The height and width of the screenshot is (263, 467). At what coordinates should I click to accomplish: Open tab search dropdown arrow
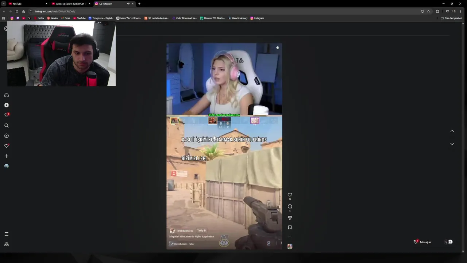[x=3, y=4]
